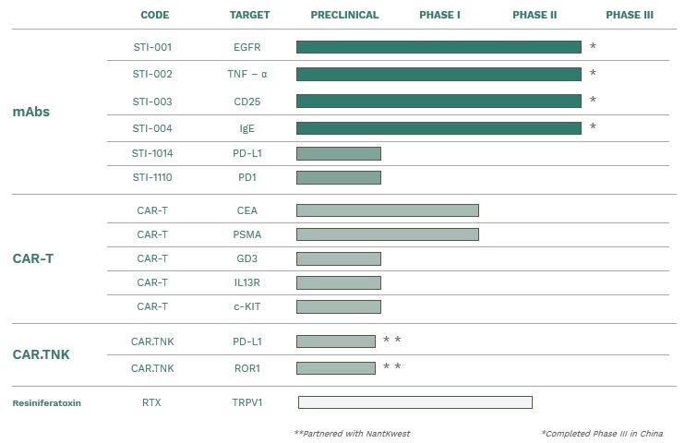Select the mAbs category heading
Image resolution: width=685 pixels, height=443 pixels.
click(31, 112)
